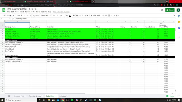Toggle strikethrough formatting
This screenshot has width=182, height=102.
pyautogui.click(x=67, y=16)
